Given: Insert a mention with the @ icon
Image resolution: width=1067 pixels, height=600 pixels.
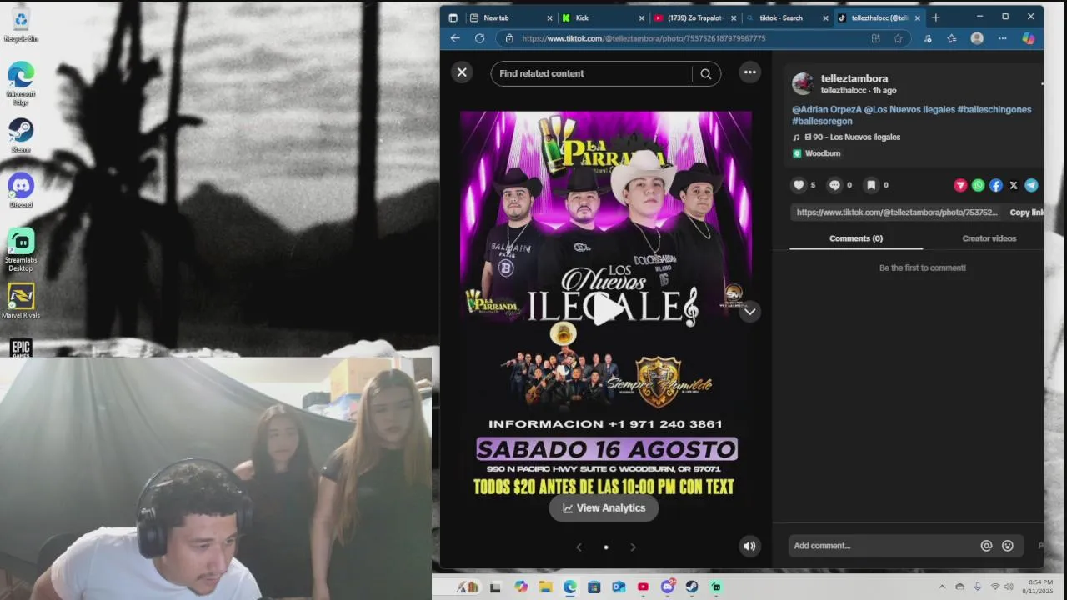Looking at the screenshot, I should coord(986,546).
